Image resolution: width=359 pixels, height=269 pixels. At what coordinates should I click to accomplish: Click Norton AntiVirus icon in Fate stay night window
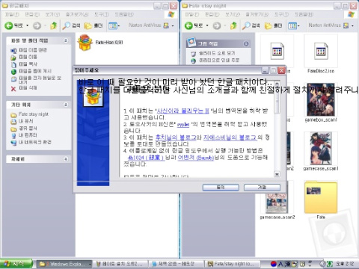[x=346, y=25]
